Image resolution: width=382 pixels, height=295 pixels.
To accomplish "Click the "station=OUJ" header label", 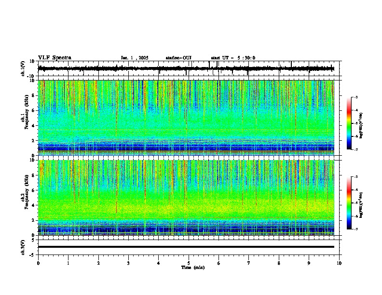I will [178, 58].
